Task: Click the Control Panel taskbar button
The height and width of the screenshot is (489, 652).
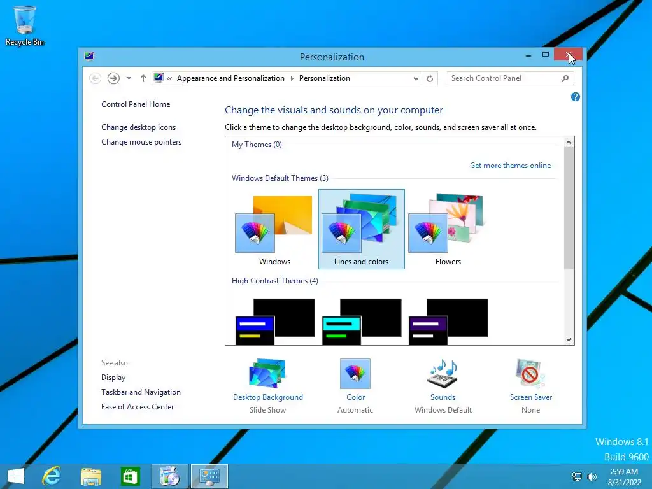Action: (x=209, y=476)
